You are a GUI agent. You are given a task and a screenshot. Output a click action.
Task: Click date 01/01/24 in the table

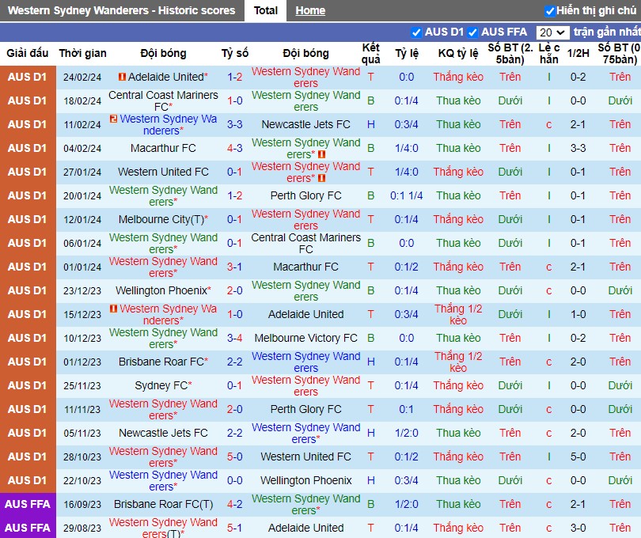pos(82,267)
